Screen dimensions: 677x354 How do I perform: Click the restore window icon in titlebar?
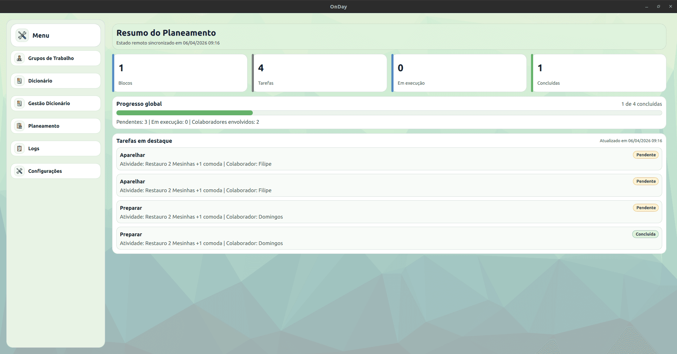point(658,6)
